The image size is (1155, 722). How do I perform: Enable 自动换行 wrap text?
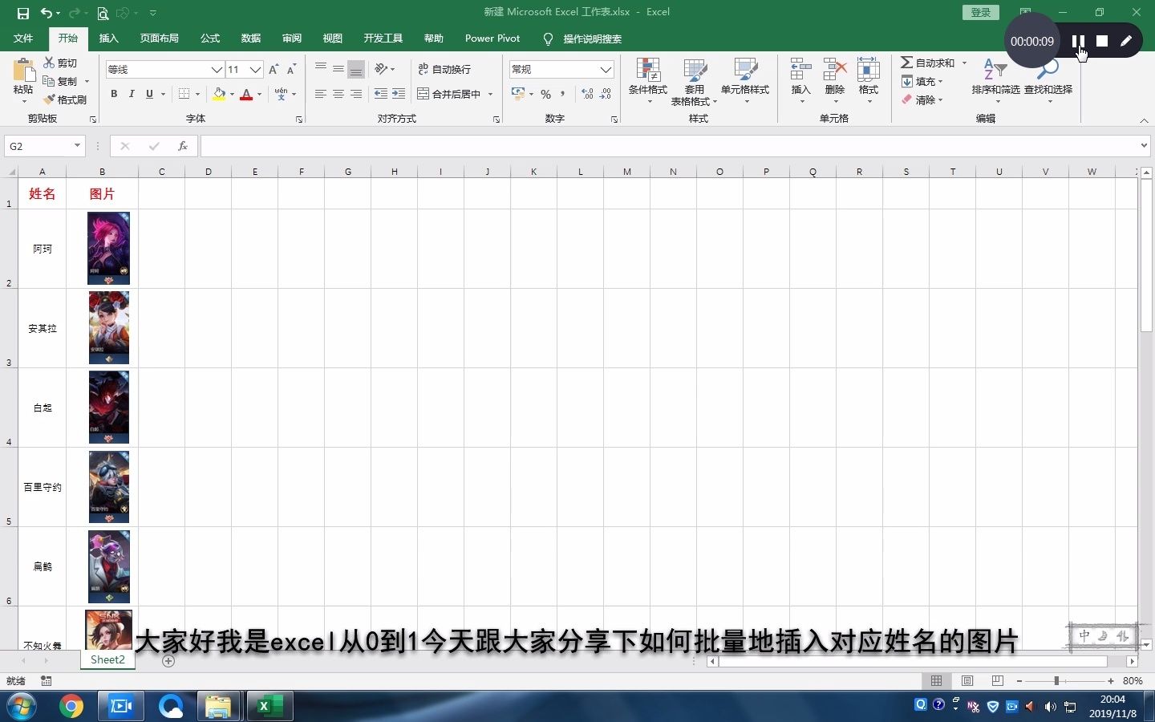(444, 69)
